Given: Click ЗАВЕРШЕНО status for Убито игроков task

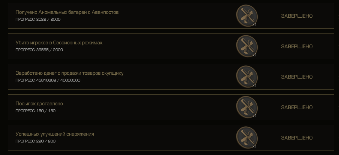Looking at the screenshot, I should [x=297, y=46].
